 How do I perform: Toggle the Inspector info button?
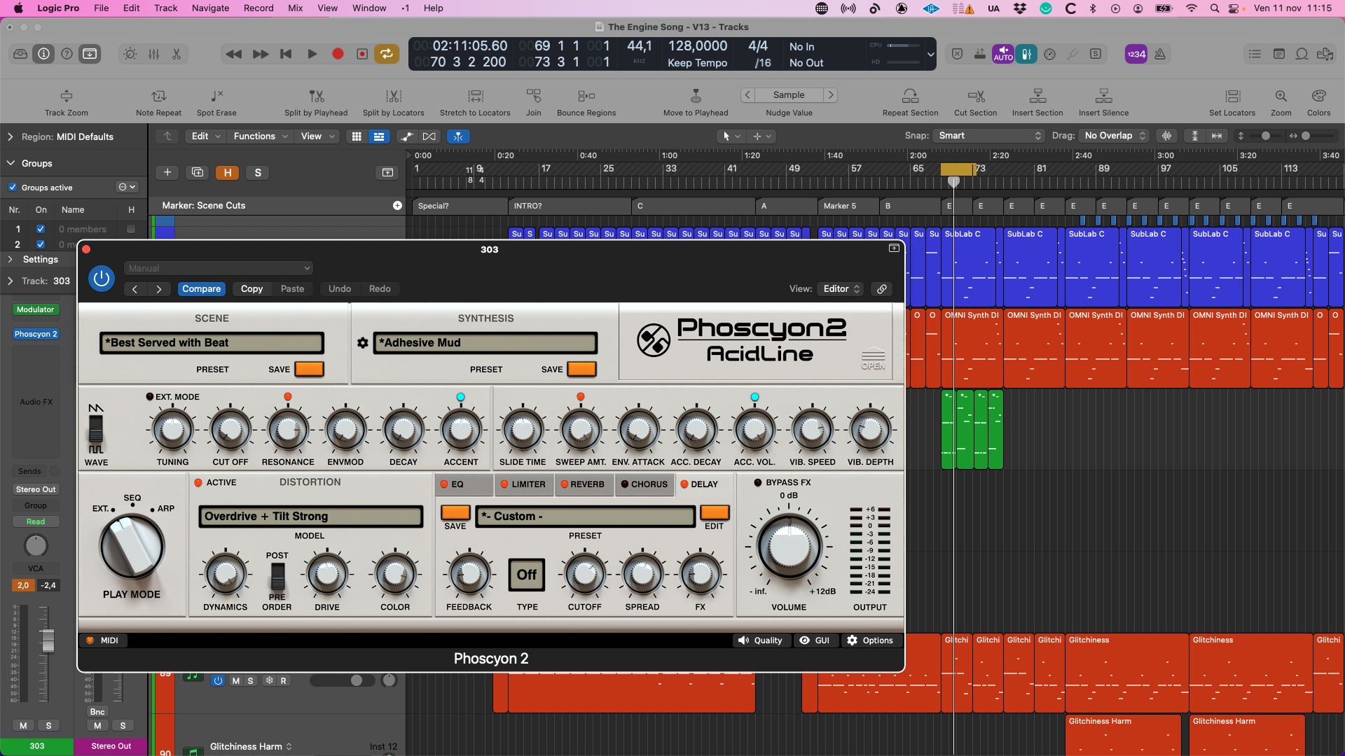point(44,54)
